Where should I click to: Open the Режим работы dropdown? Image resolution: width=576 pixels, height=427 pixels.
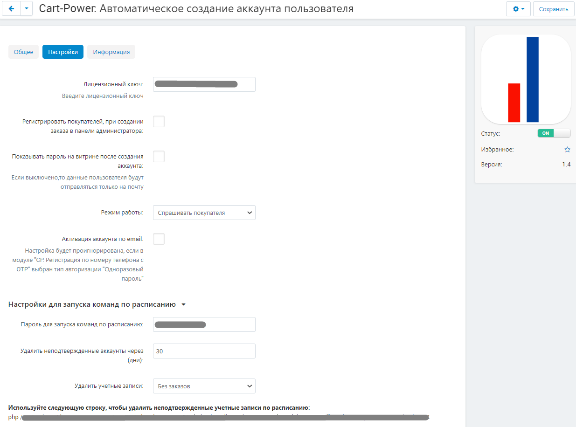[204, 213]
